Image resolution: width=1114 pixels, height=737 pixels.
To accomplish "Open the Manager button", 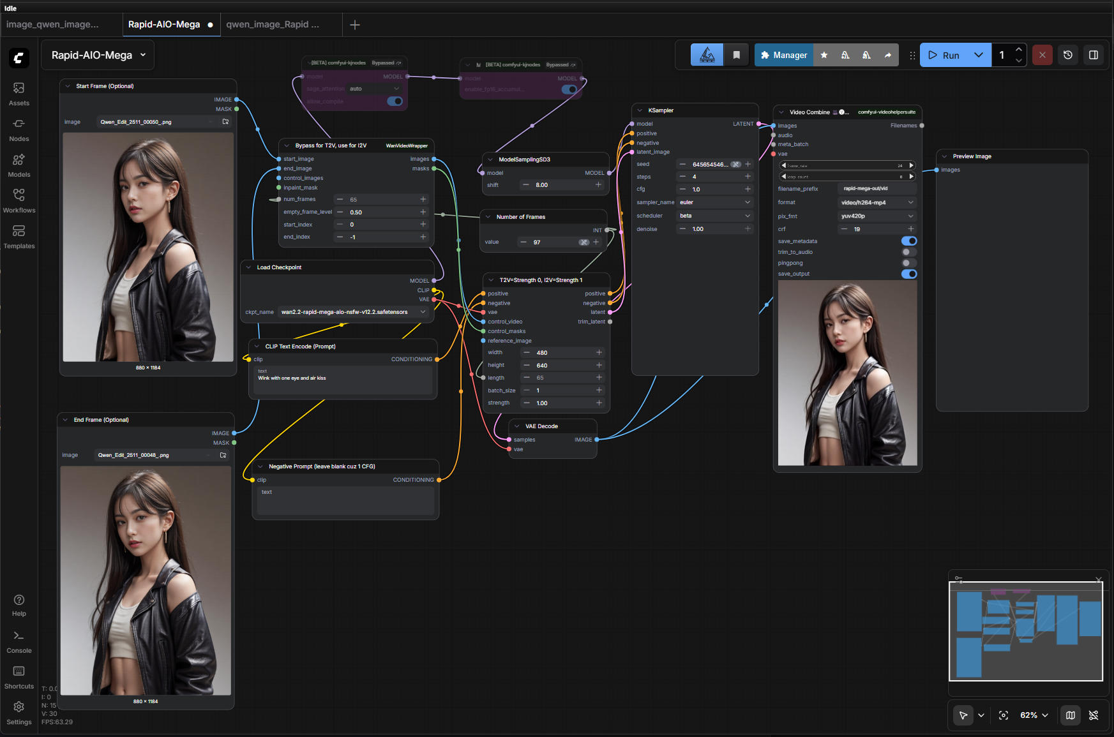I will pyautogui.click(x=783, y=55).
